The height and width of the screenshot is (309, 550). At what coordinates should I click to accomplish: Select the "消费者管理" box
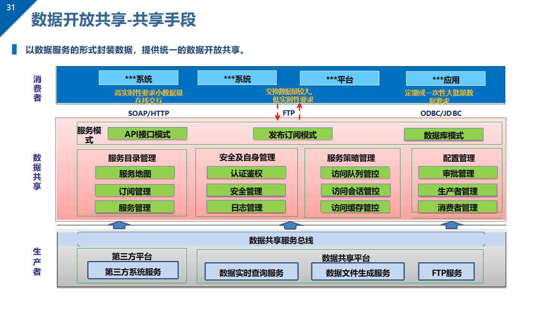pos(458,207)
